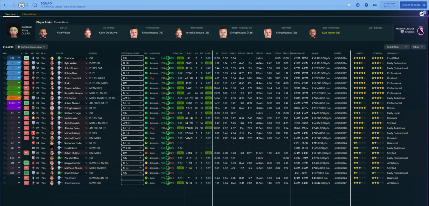Open captain Kyle Walker's portrait
The height and width of the screenshot is (206, 429).
click(x=43, y=33)
